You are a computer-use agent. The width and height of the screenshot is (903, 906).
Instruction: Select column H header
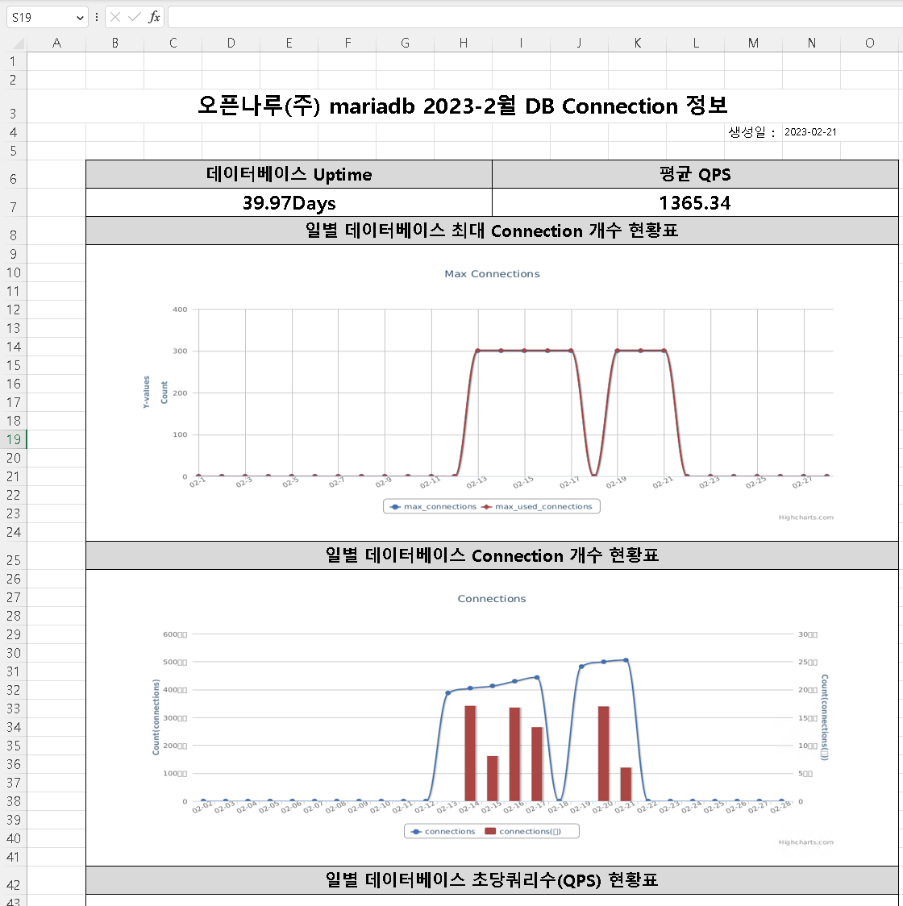463,43
